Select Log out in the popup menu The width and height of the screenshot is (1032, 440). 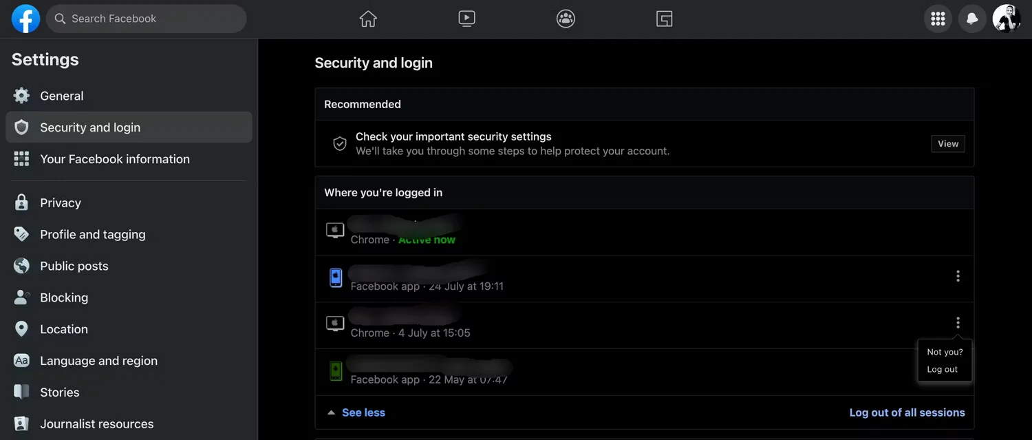click(x=942, y=369)
